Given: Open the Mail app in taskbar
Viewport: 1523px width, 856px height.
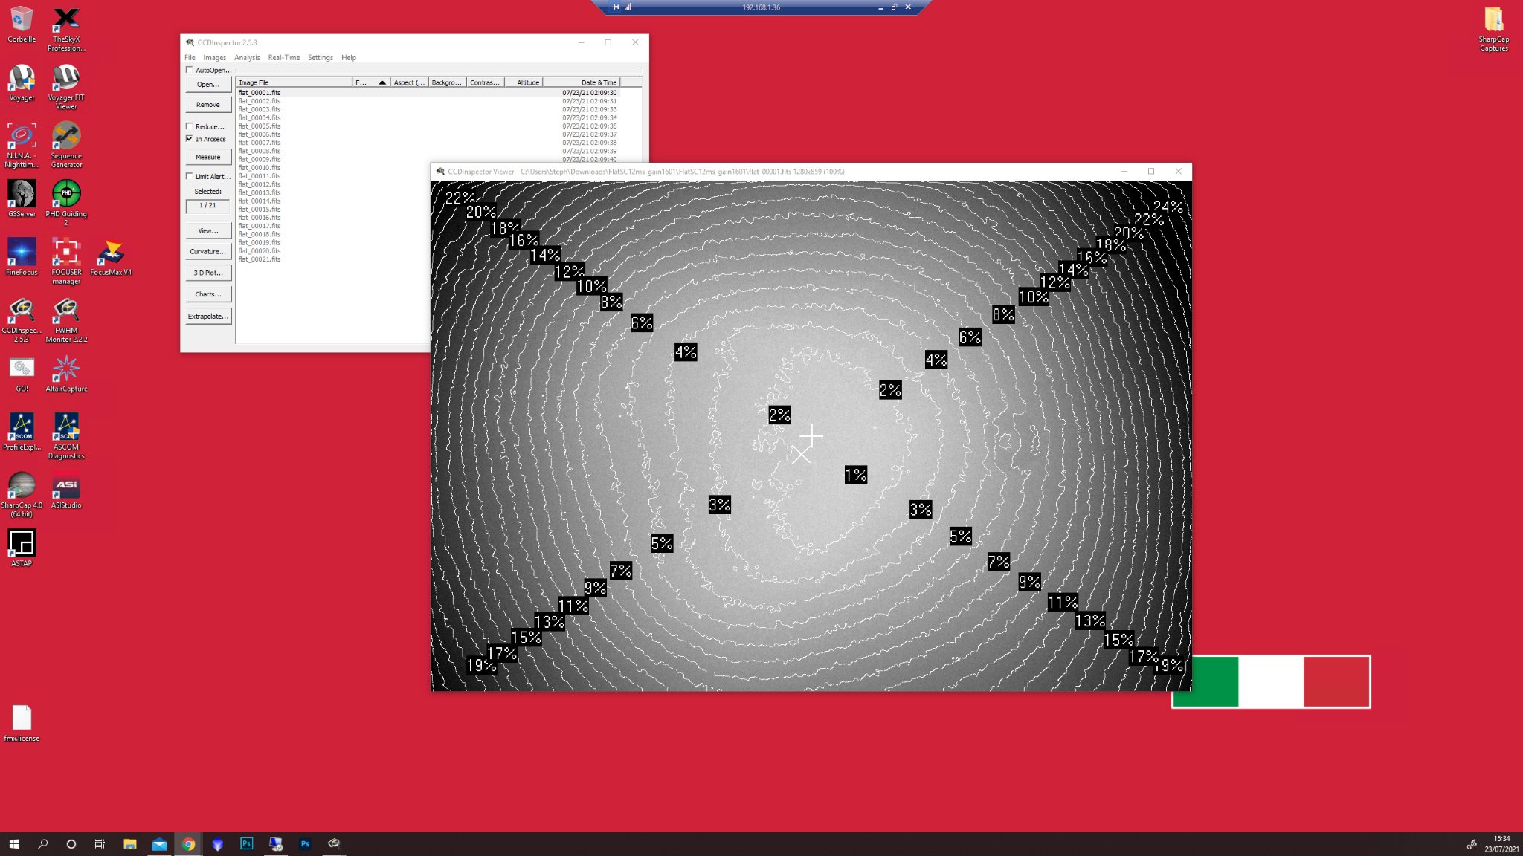Looking at the screenshot, I should pyautogui.click(x=159, y=844).
